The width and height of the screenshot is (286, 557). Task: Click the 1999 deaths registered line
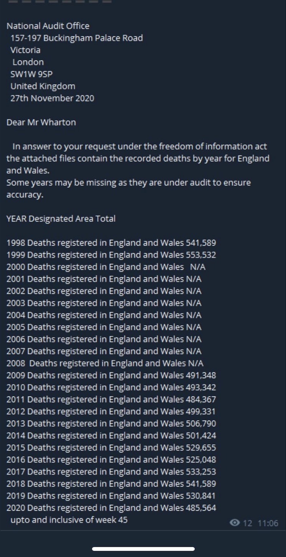pyautogui.click(x=111, y=255)
